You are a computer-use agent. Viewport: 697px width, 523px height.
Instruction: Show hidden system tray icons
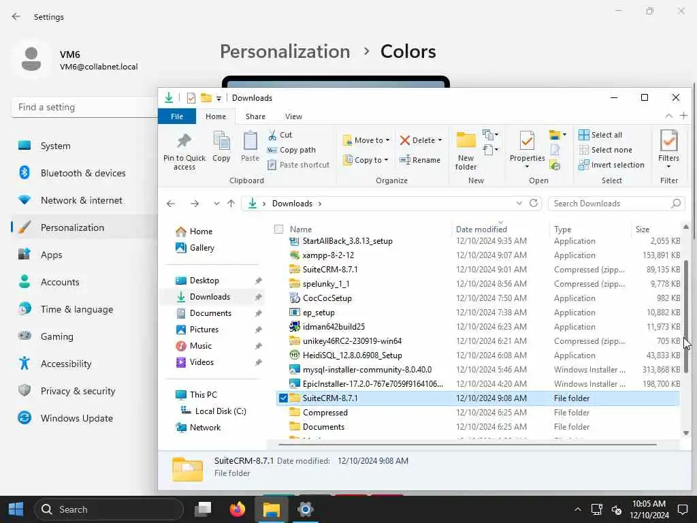577,509
